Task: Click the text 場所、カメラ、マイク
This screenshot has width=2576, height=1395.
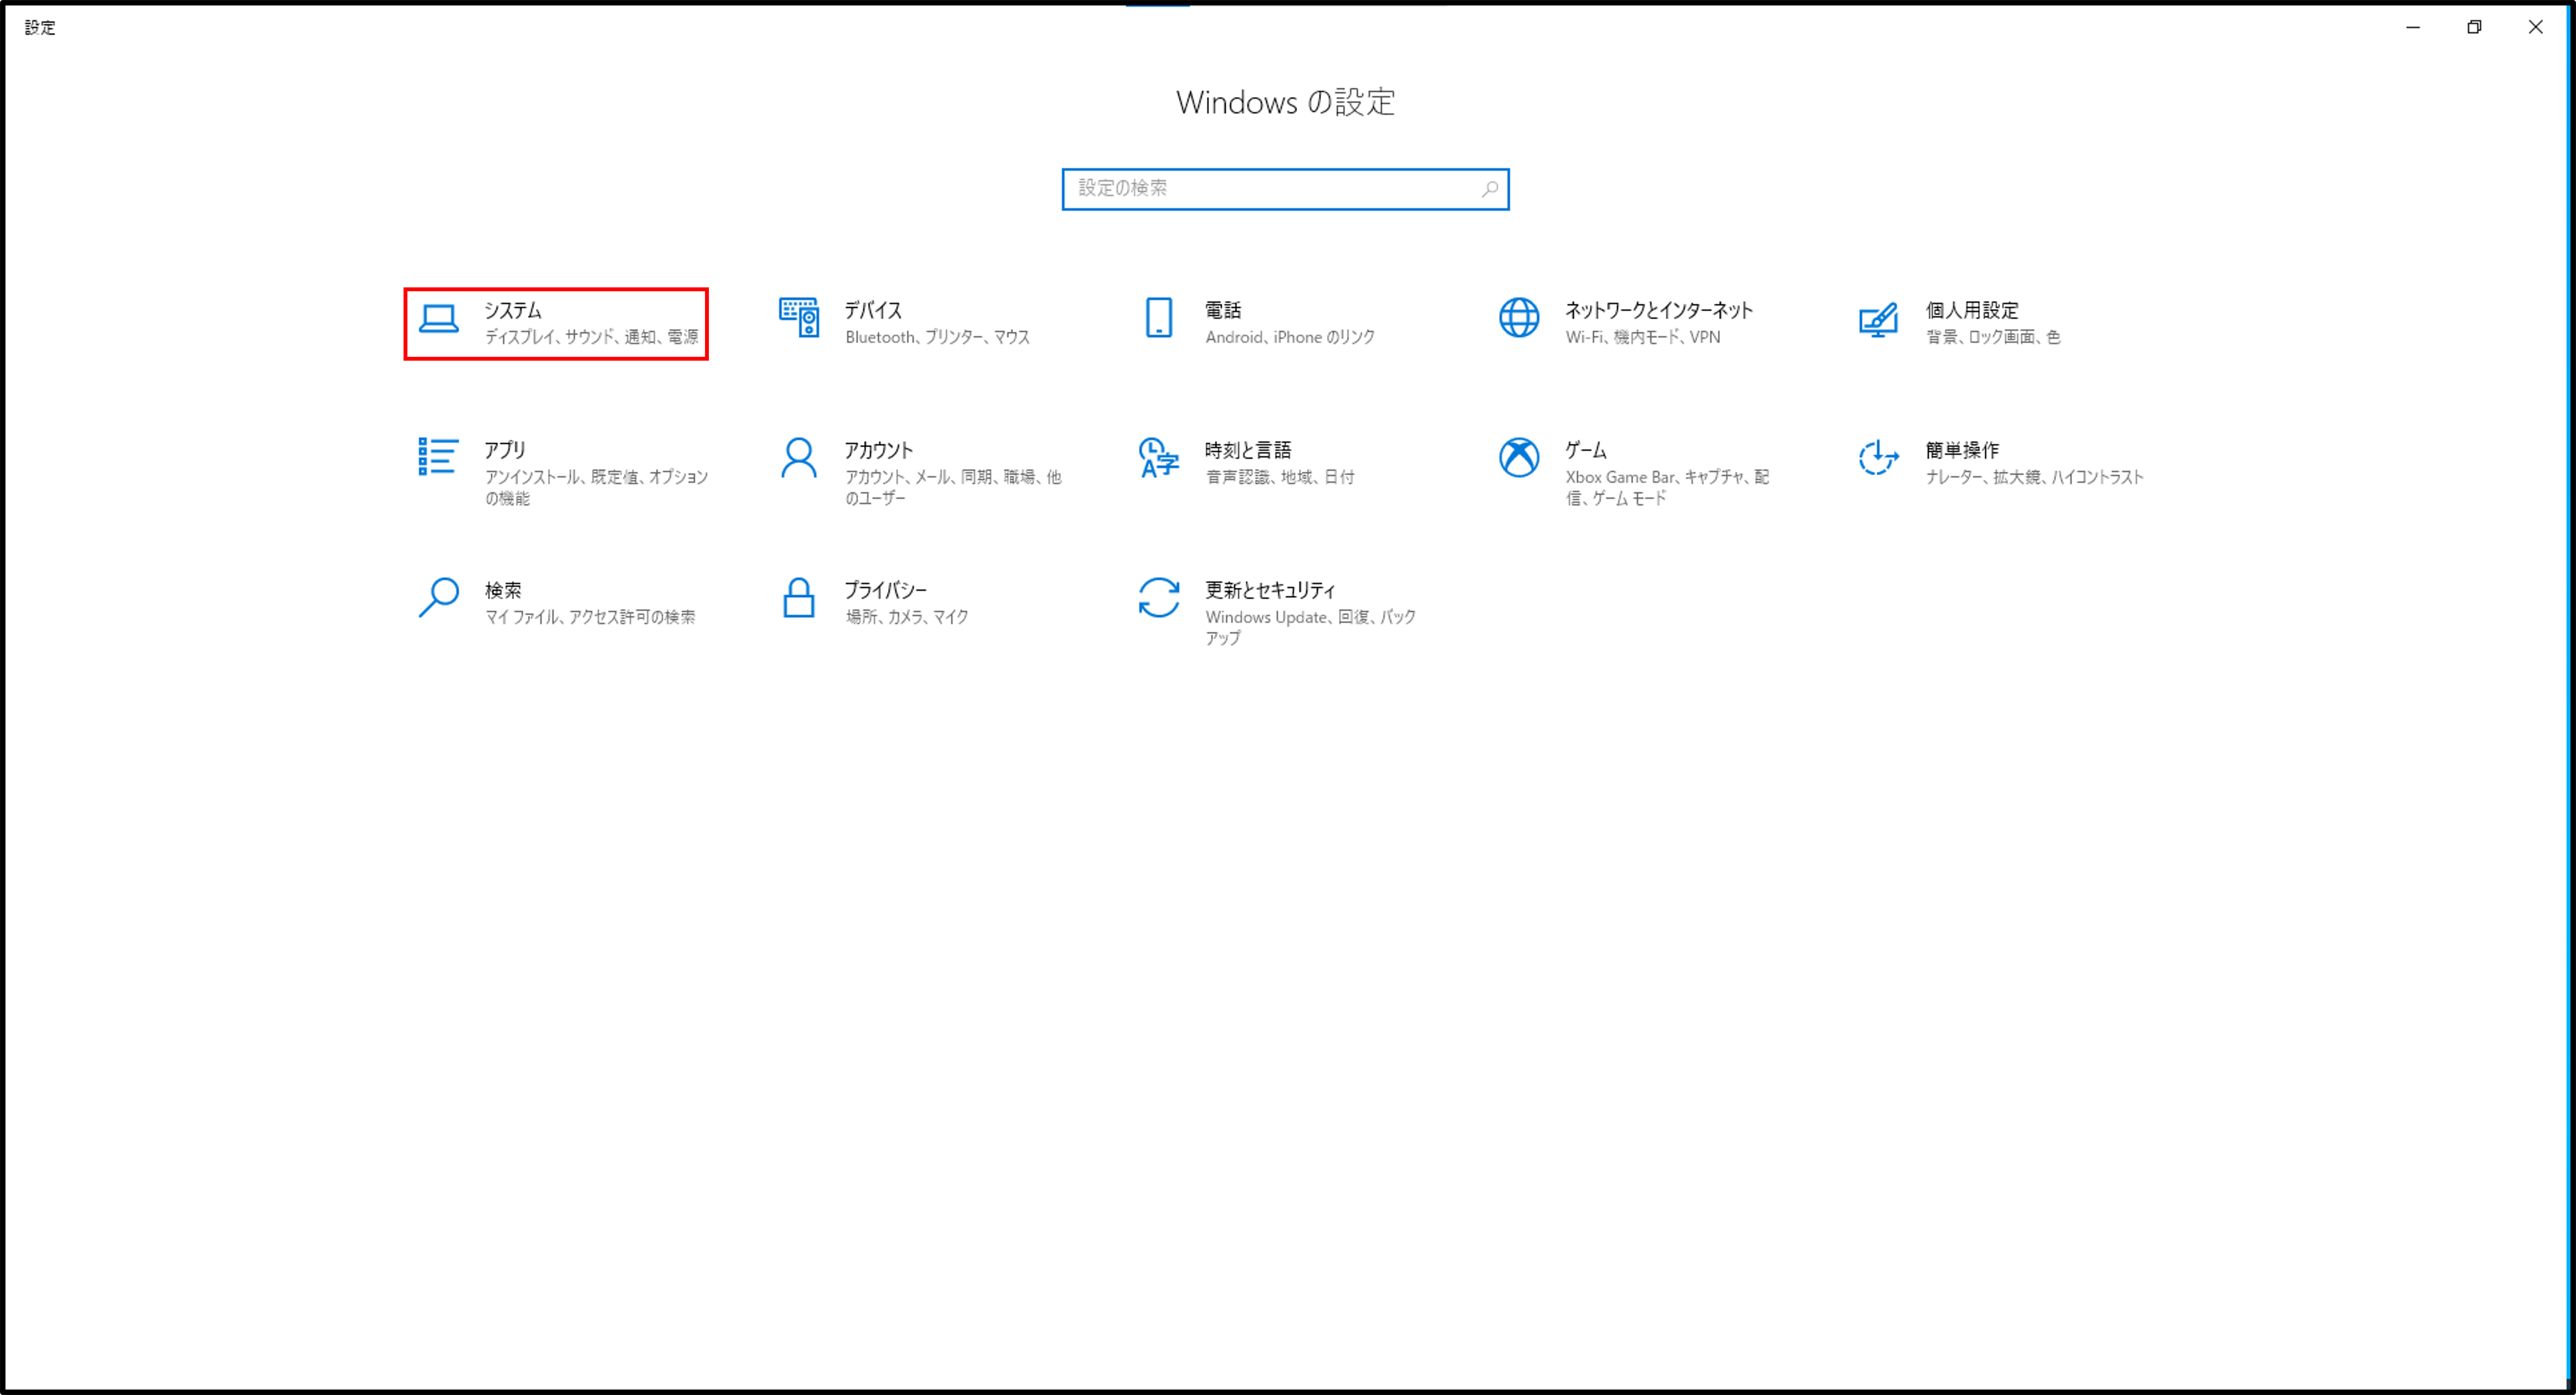Action: (x=907, y=617)
